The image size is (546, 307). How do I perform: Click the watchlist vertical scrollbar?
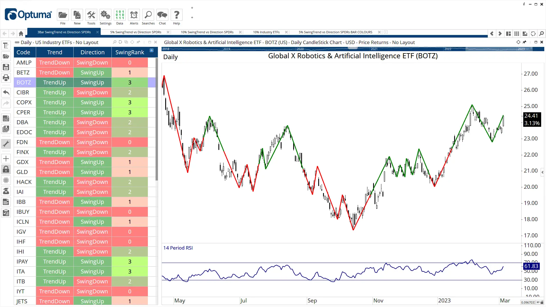pos(156,119)
